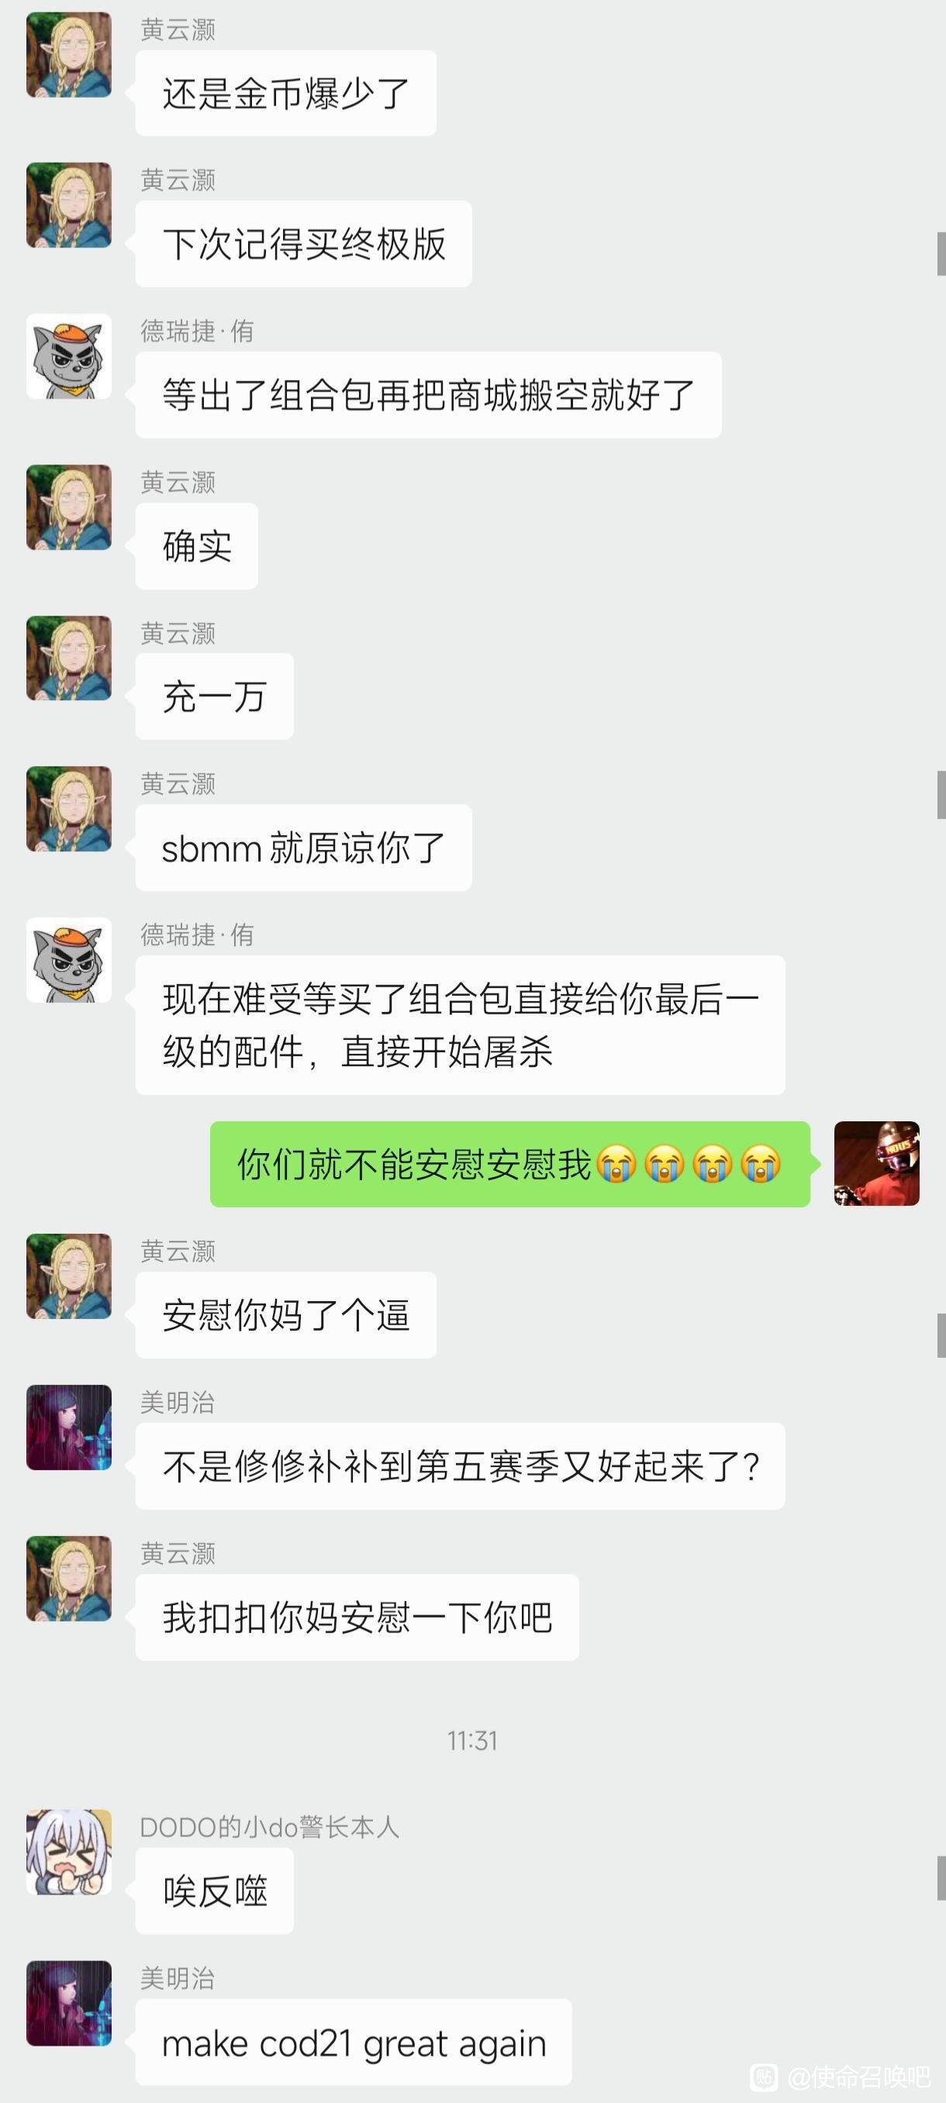Tap 黄云灏's avatar beside 充一万

pos(68,658)
